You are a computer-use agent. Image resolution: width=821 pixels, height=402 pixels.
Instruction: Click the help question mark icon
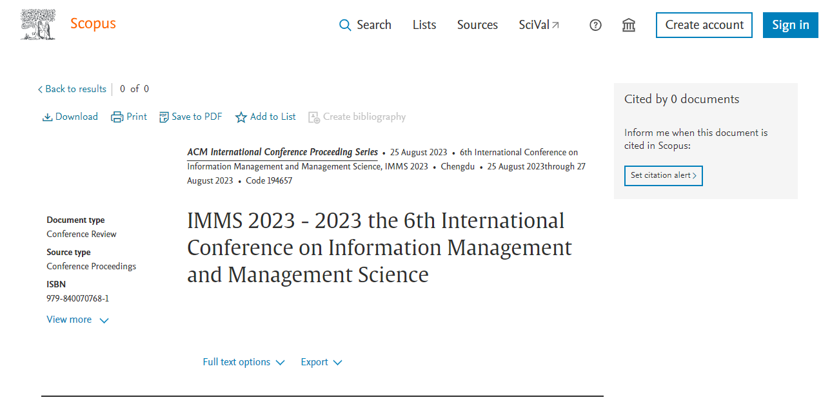[x=595, y=24]
